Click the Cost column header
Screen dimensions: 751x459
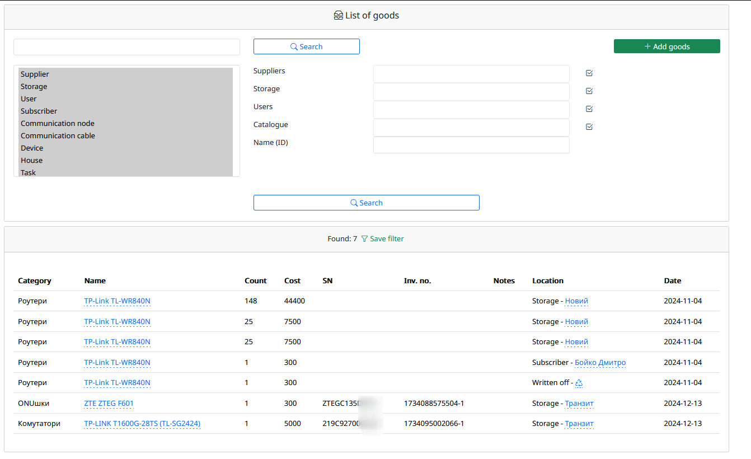pyautogui.click(x=292, y=281)
